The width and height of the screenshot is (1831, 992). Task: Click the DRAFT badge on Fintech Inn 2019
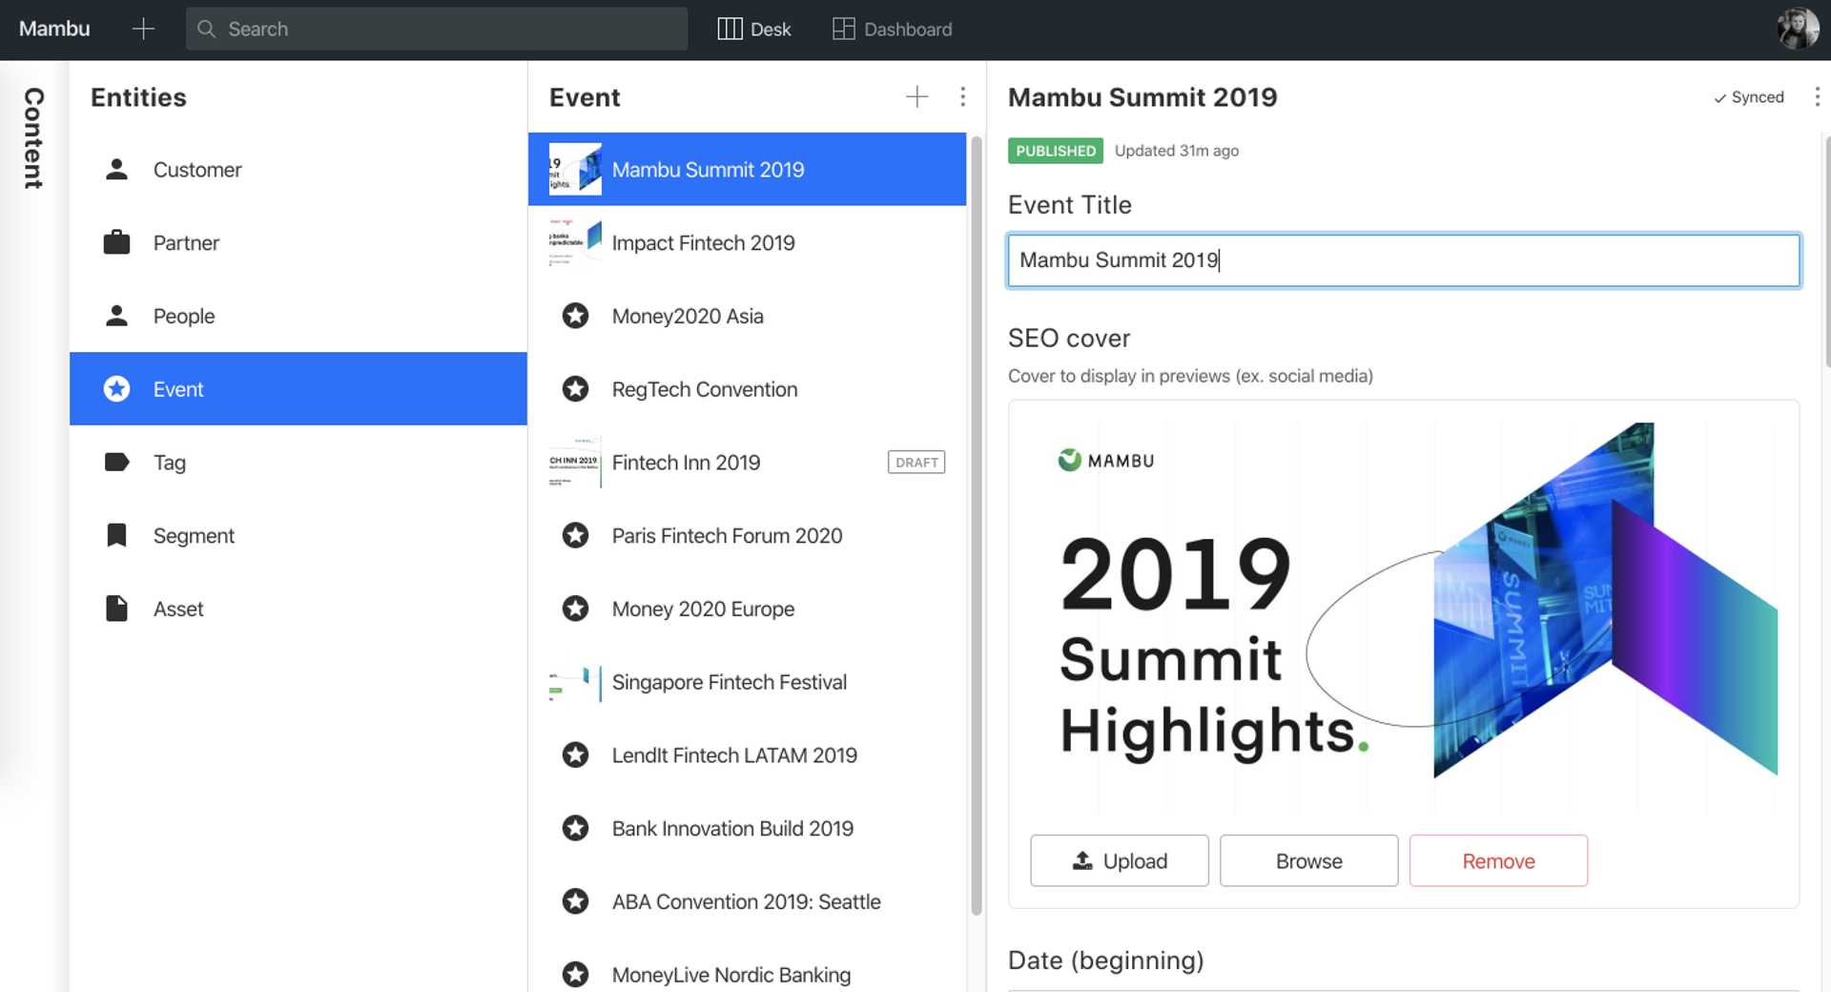click(x=916, y=463)
